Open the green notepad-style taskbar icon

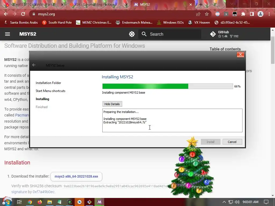tap(60, 202)
